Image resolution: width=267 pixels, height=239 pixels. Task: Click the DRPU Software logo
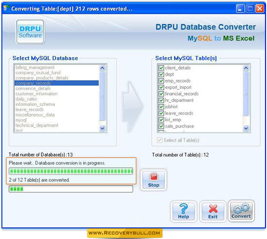pos(30,32)
